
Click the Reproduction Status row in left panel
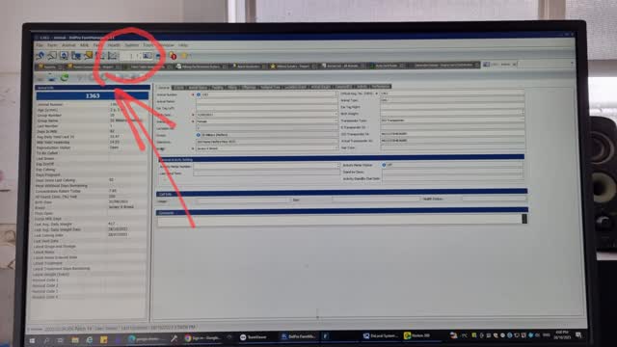coord(92,147)
